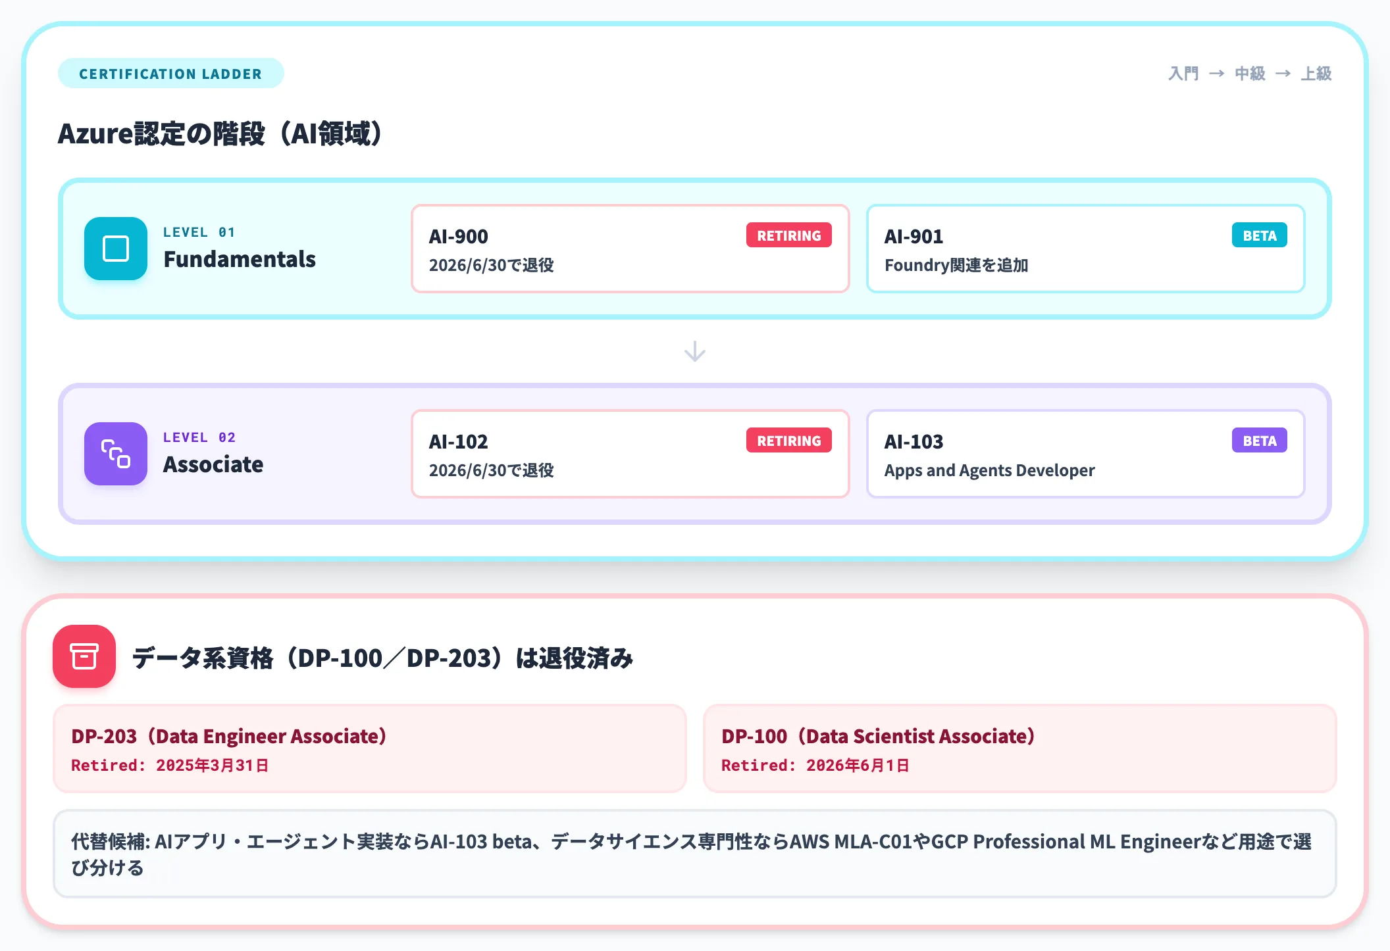Viewport: 1390px width, 951px height.
Task: Click the LEVEL 01 label
Action: tap(199, 232)
